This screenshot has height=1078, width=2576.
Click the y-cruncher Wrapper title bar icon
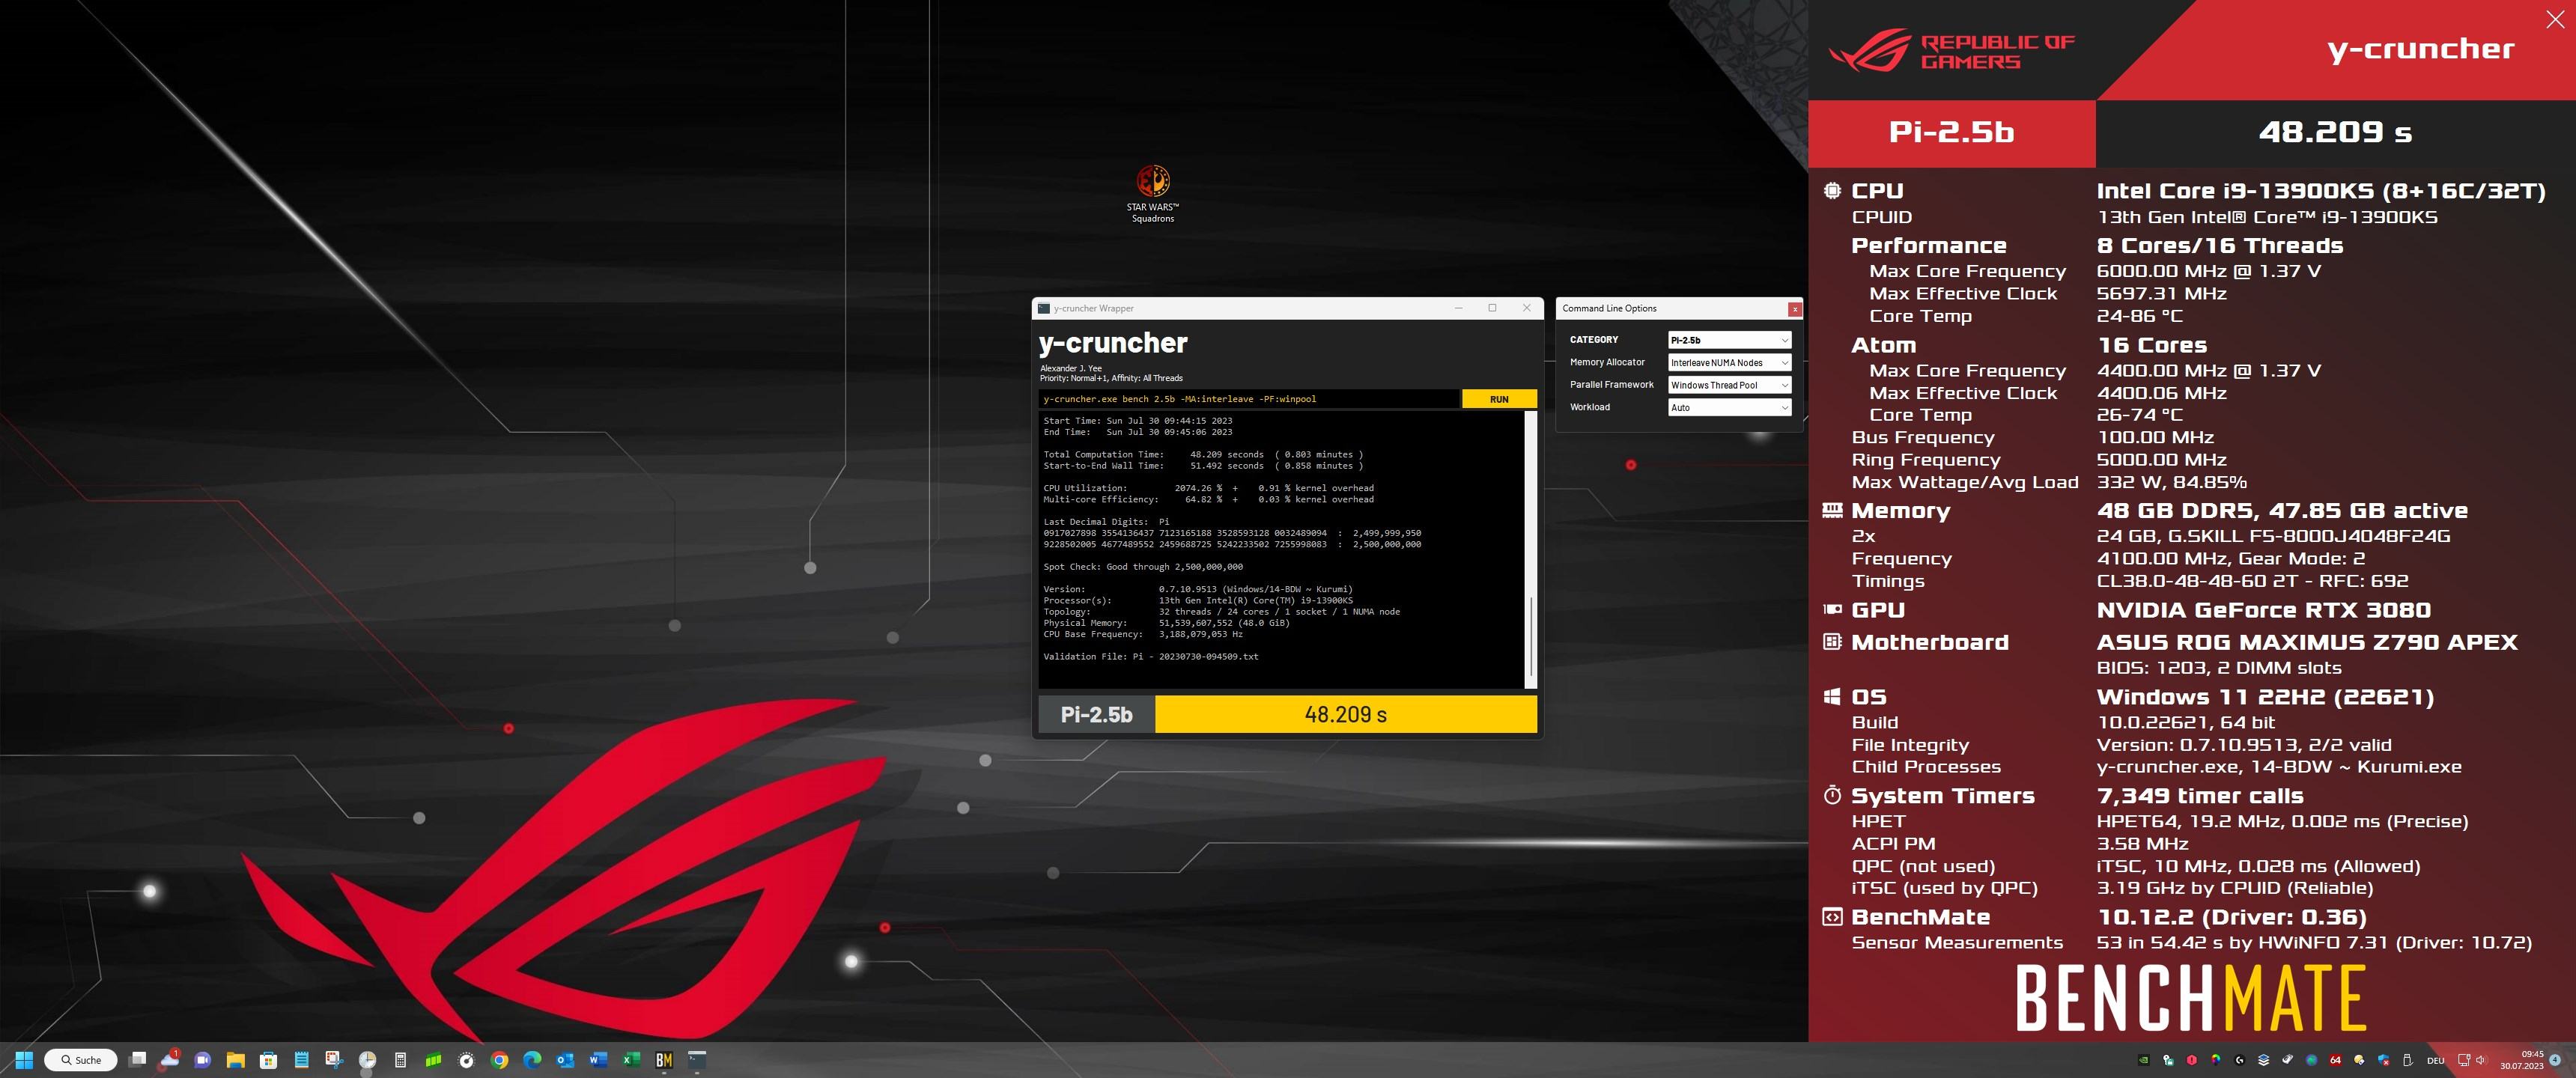pos(1044,308)
